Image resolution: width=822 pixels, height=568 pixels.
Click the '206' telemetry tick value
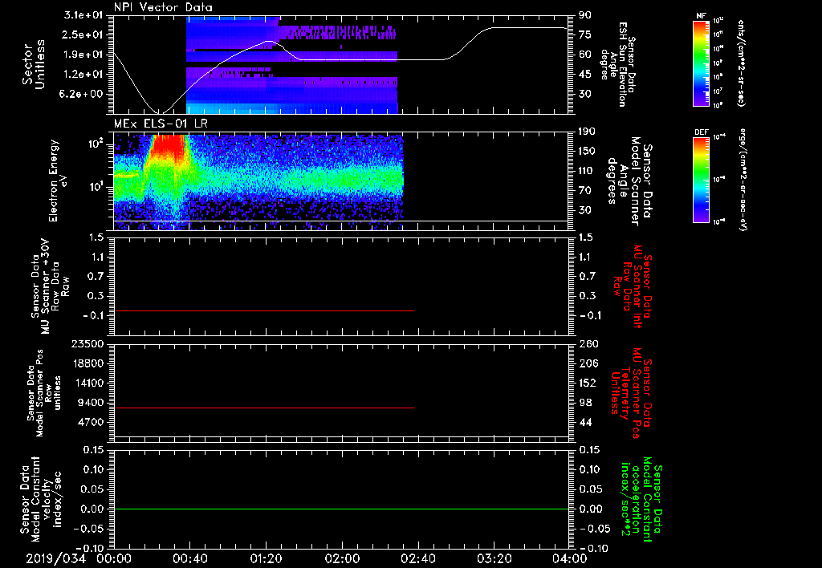click(588, 363)
